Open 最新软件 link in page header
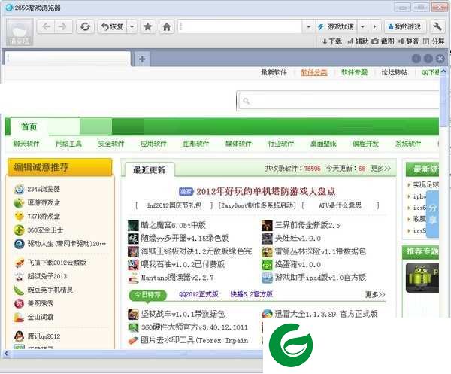451x374 pixels. (x=274, y=72)
